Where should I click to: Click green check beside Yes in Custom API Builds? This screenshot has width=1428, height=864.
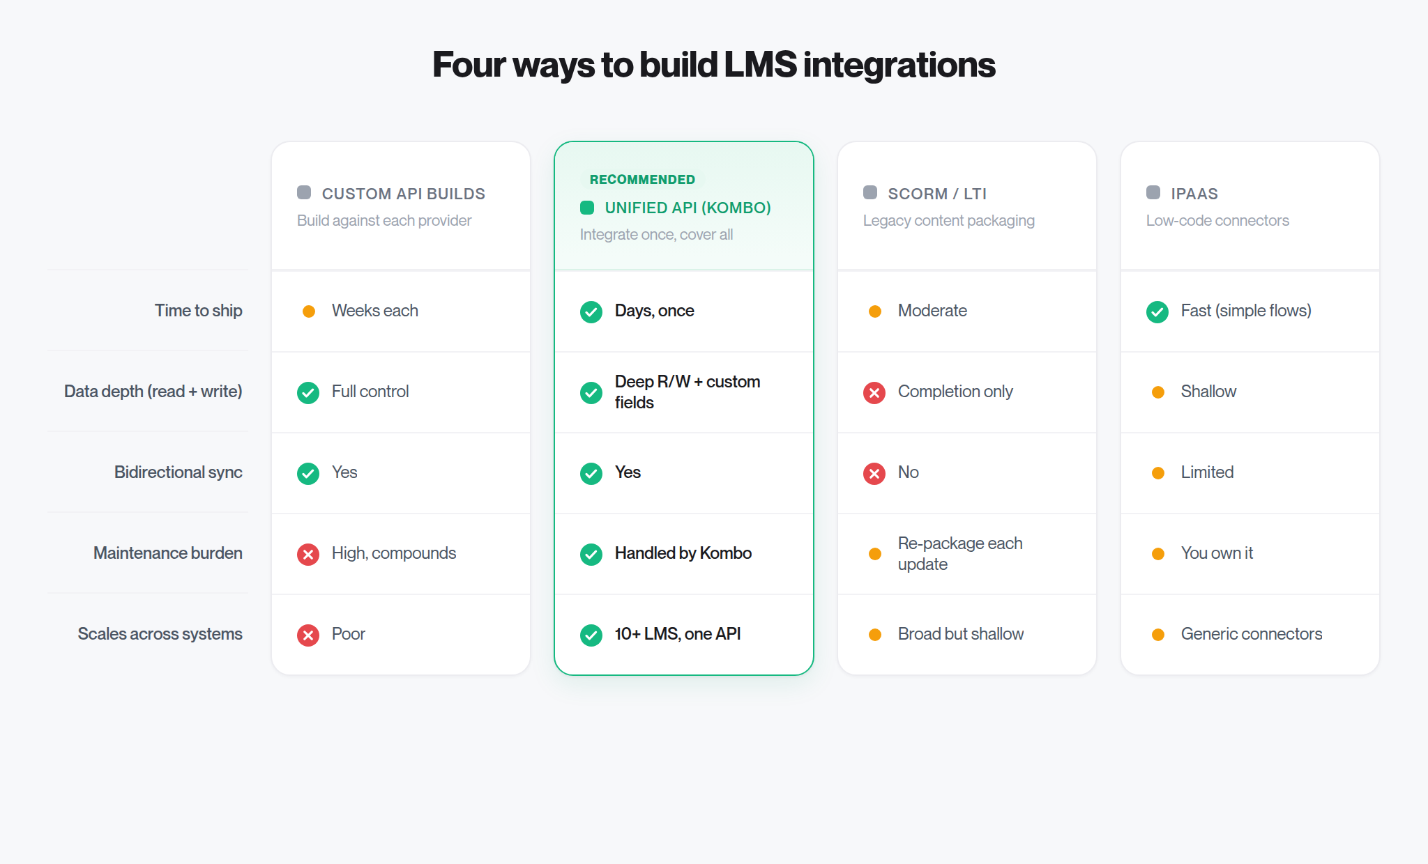(x=308, y=474)
